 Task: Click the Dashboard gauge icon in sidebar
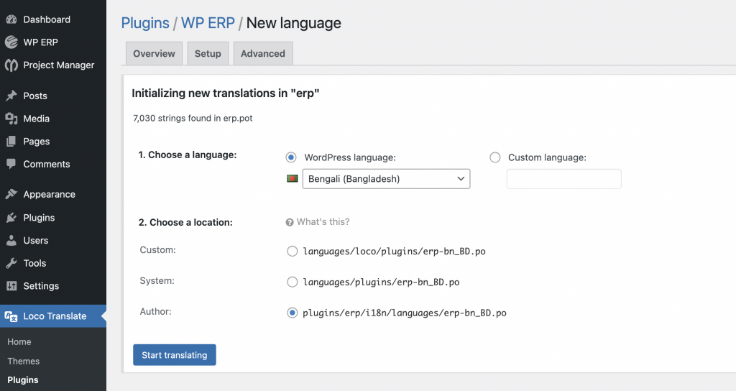11,19
